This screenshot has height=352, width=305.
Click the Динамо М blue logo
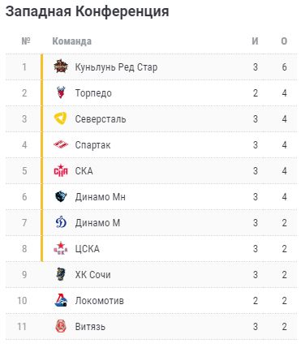(61, 222)
